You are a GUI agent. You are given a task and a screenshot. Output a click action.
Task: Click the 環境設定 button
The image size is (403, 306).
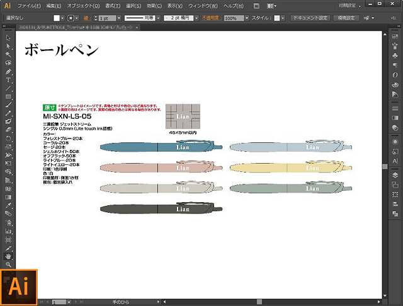coord(346,18)
